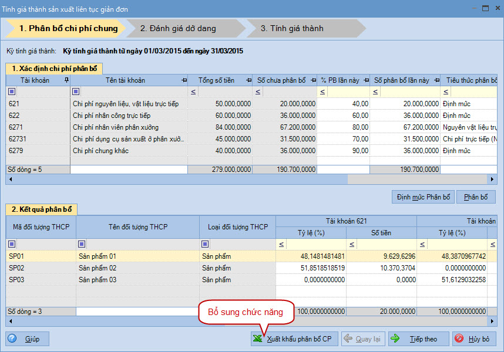
Task: Pin the % PB lần này column
Action: pos(366,80)
